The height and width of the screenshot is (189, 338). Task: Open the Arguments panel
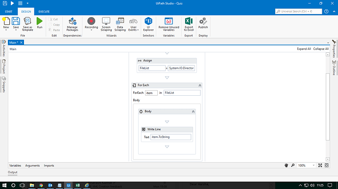point(32,166)
